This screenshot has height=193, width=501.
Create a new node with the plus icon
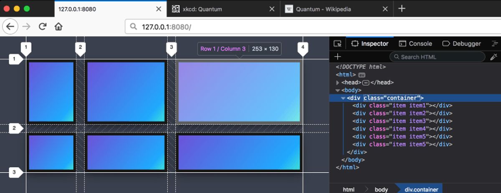pyautogui.click(x=338, y=57)
